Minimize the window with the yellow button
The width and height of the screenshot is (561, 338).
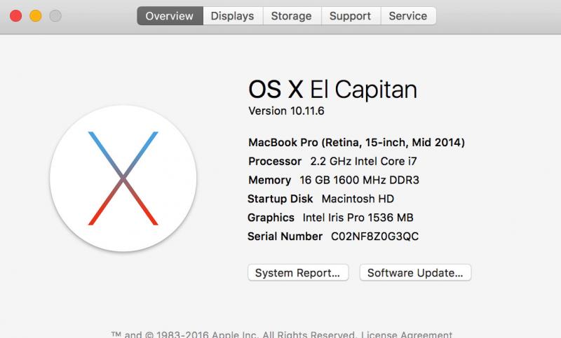tap(35, 15)
